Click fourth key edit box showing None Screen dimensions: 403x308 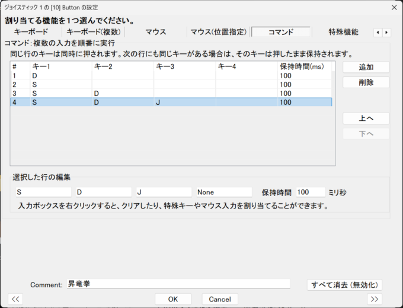pos(224,192)
